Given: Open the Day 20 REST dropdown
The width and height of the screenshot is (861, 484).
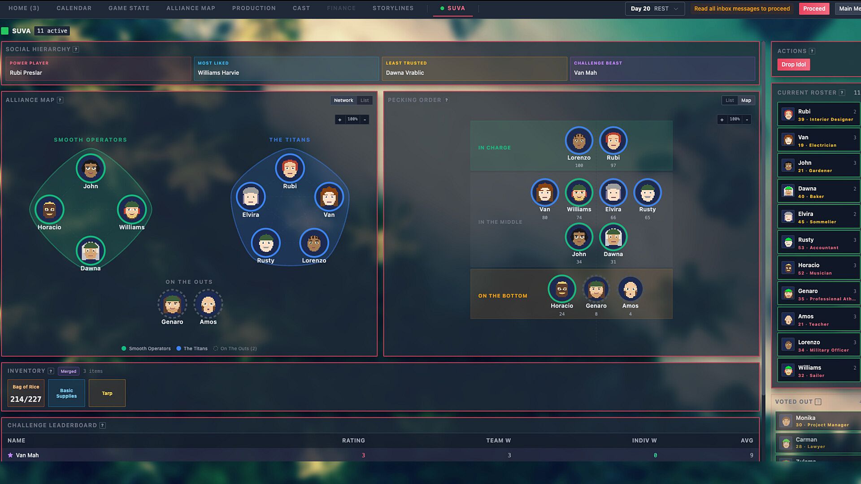Looking at the screenshot, I should tap(654, 9).
